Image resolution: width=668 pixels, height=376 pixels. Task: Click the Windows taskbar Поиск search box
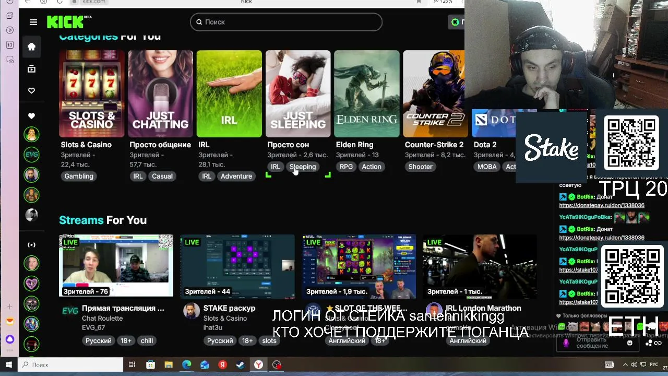[70, 365]
